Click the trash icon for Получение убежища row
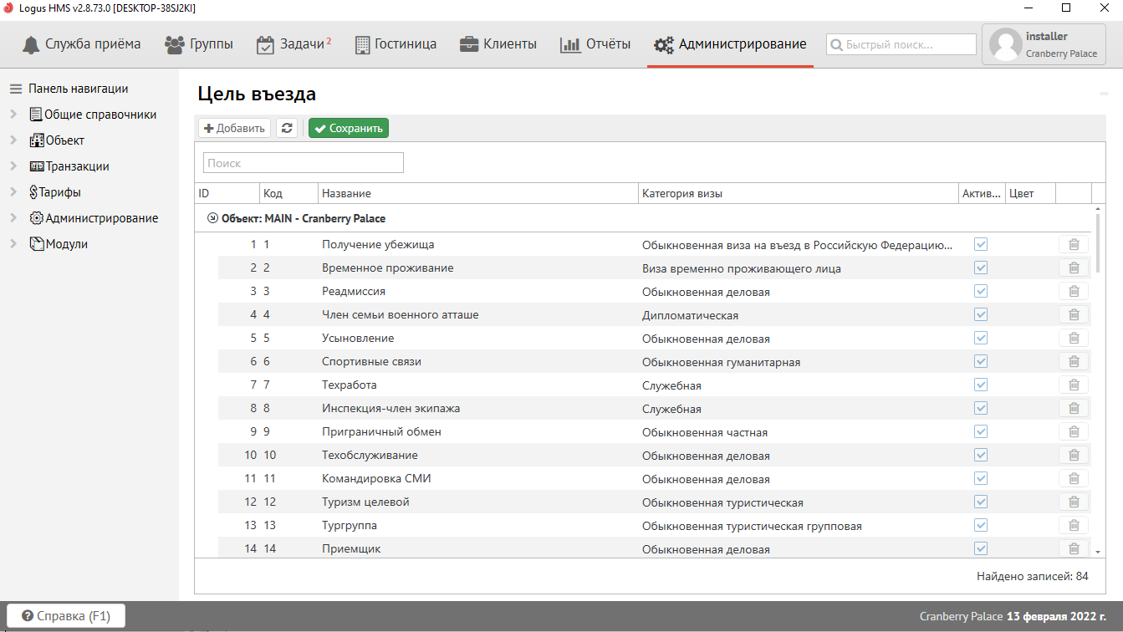The height and width of the screenshot is (632, 1123). (x=1074, y=245)
